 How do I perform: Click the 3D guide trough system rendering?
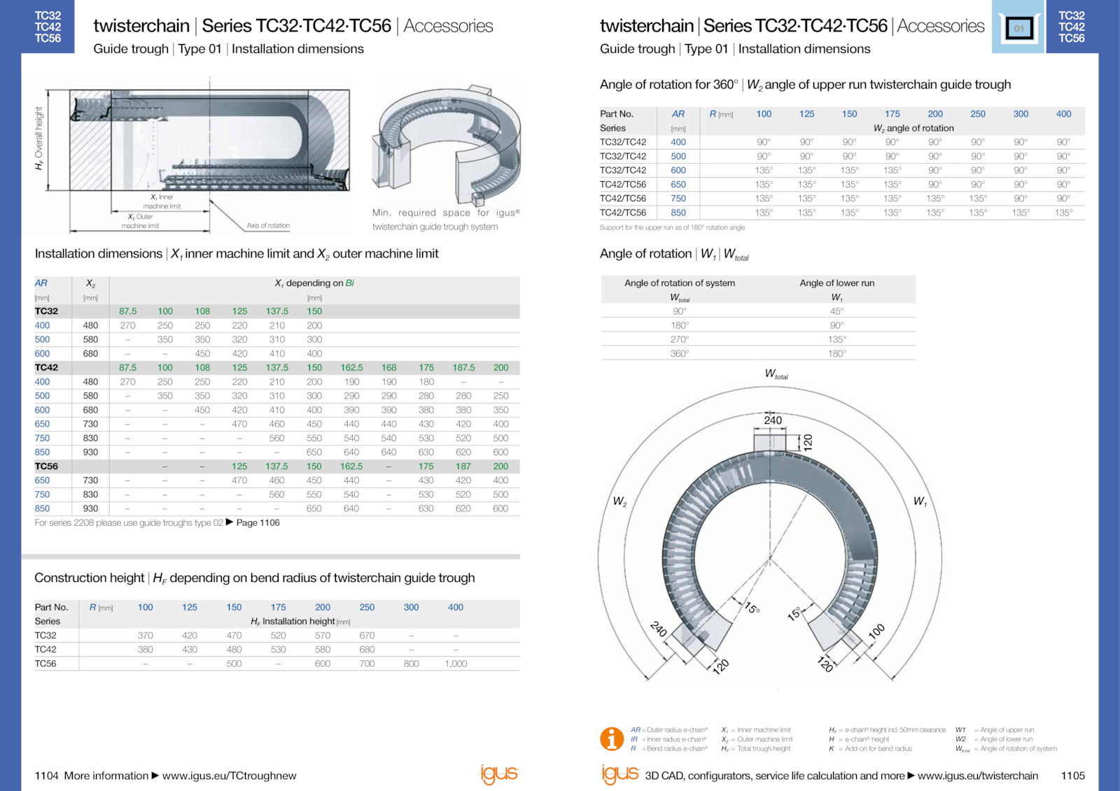[447, 145]
